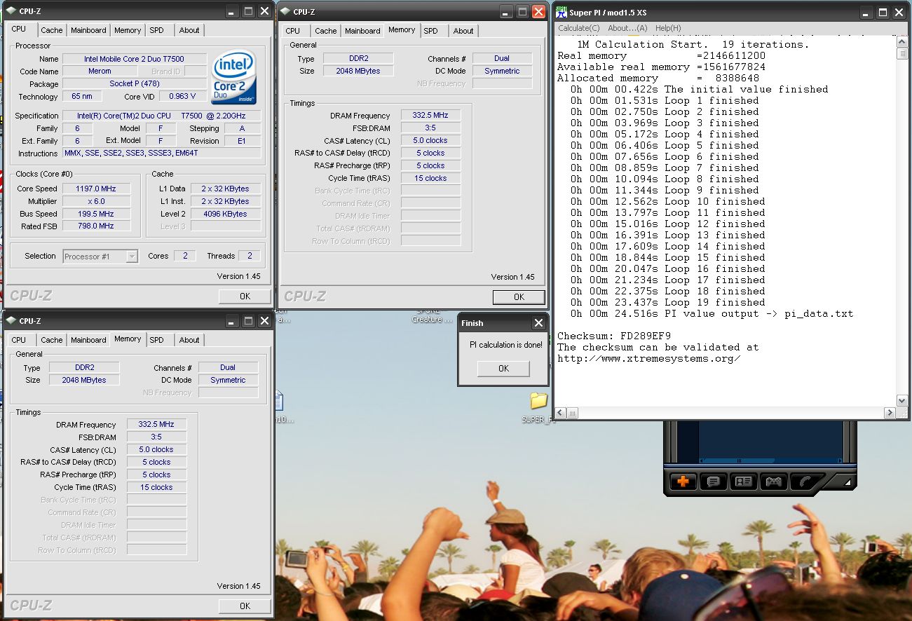Click title icon of the CPU-Z window showing CPU tab
912x621 pixels.
(x=11, y=11)
